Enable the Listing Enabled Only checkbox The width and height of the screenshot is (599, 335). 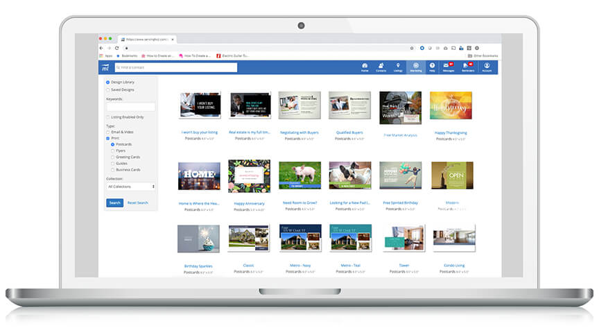point(107,117)
